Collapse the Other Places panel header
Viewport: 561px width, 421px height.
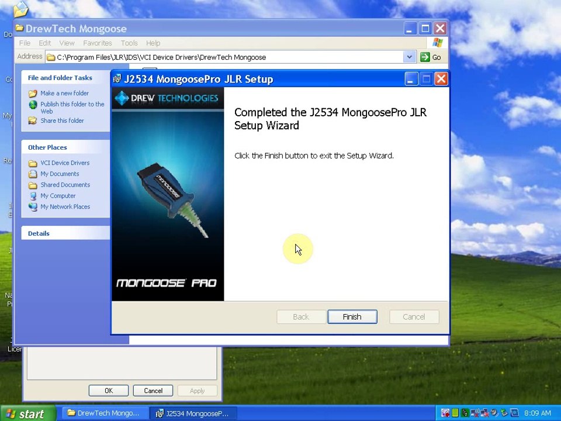pos(65,147)
